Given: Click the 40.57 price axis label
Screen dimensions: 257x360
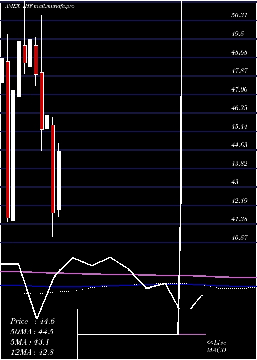Looking at the screenshot, I should [240, 238].
